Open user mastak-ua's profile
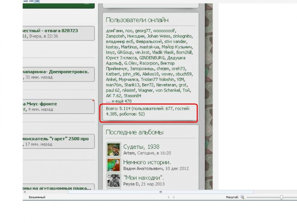297x223 pixels. [x=149, y=47]
